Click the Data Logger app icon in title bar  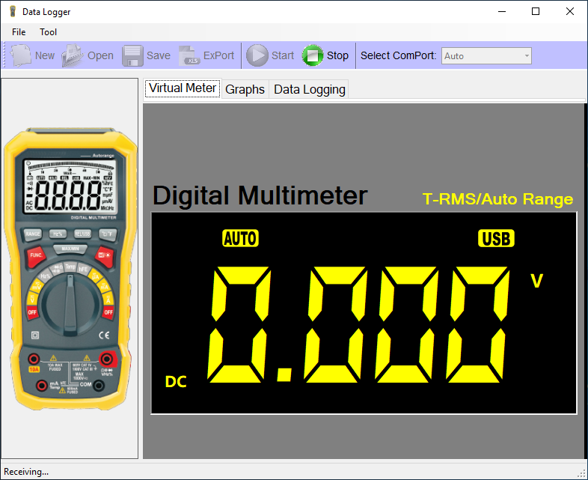[x=12, y=12]
